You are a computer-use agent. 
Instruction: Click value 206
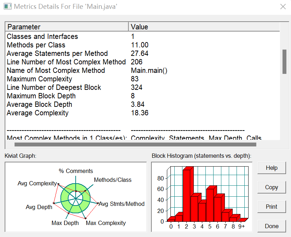click(x=136, y=62)
